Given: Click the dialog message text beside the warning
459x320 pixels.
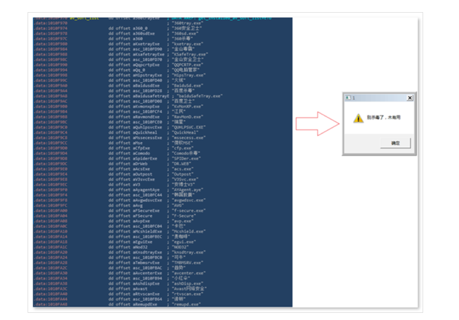Looking at the screenshot, I should click(x=383, y=118).
